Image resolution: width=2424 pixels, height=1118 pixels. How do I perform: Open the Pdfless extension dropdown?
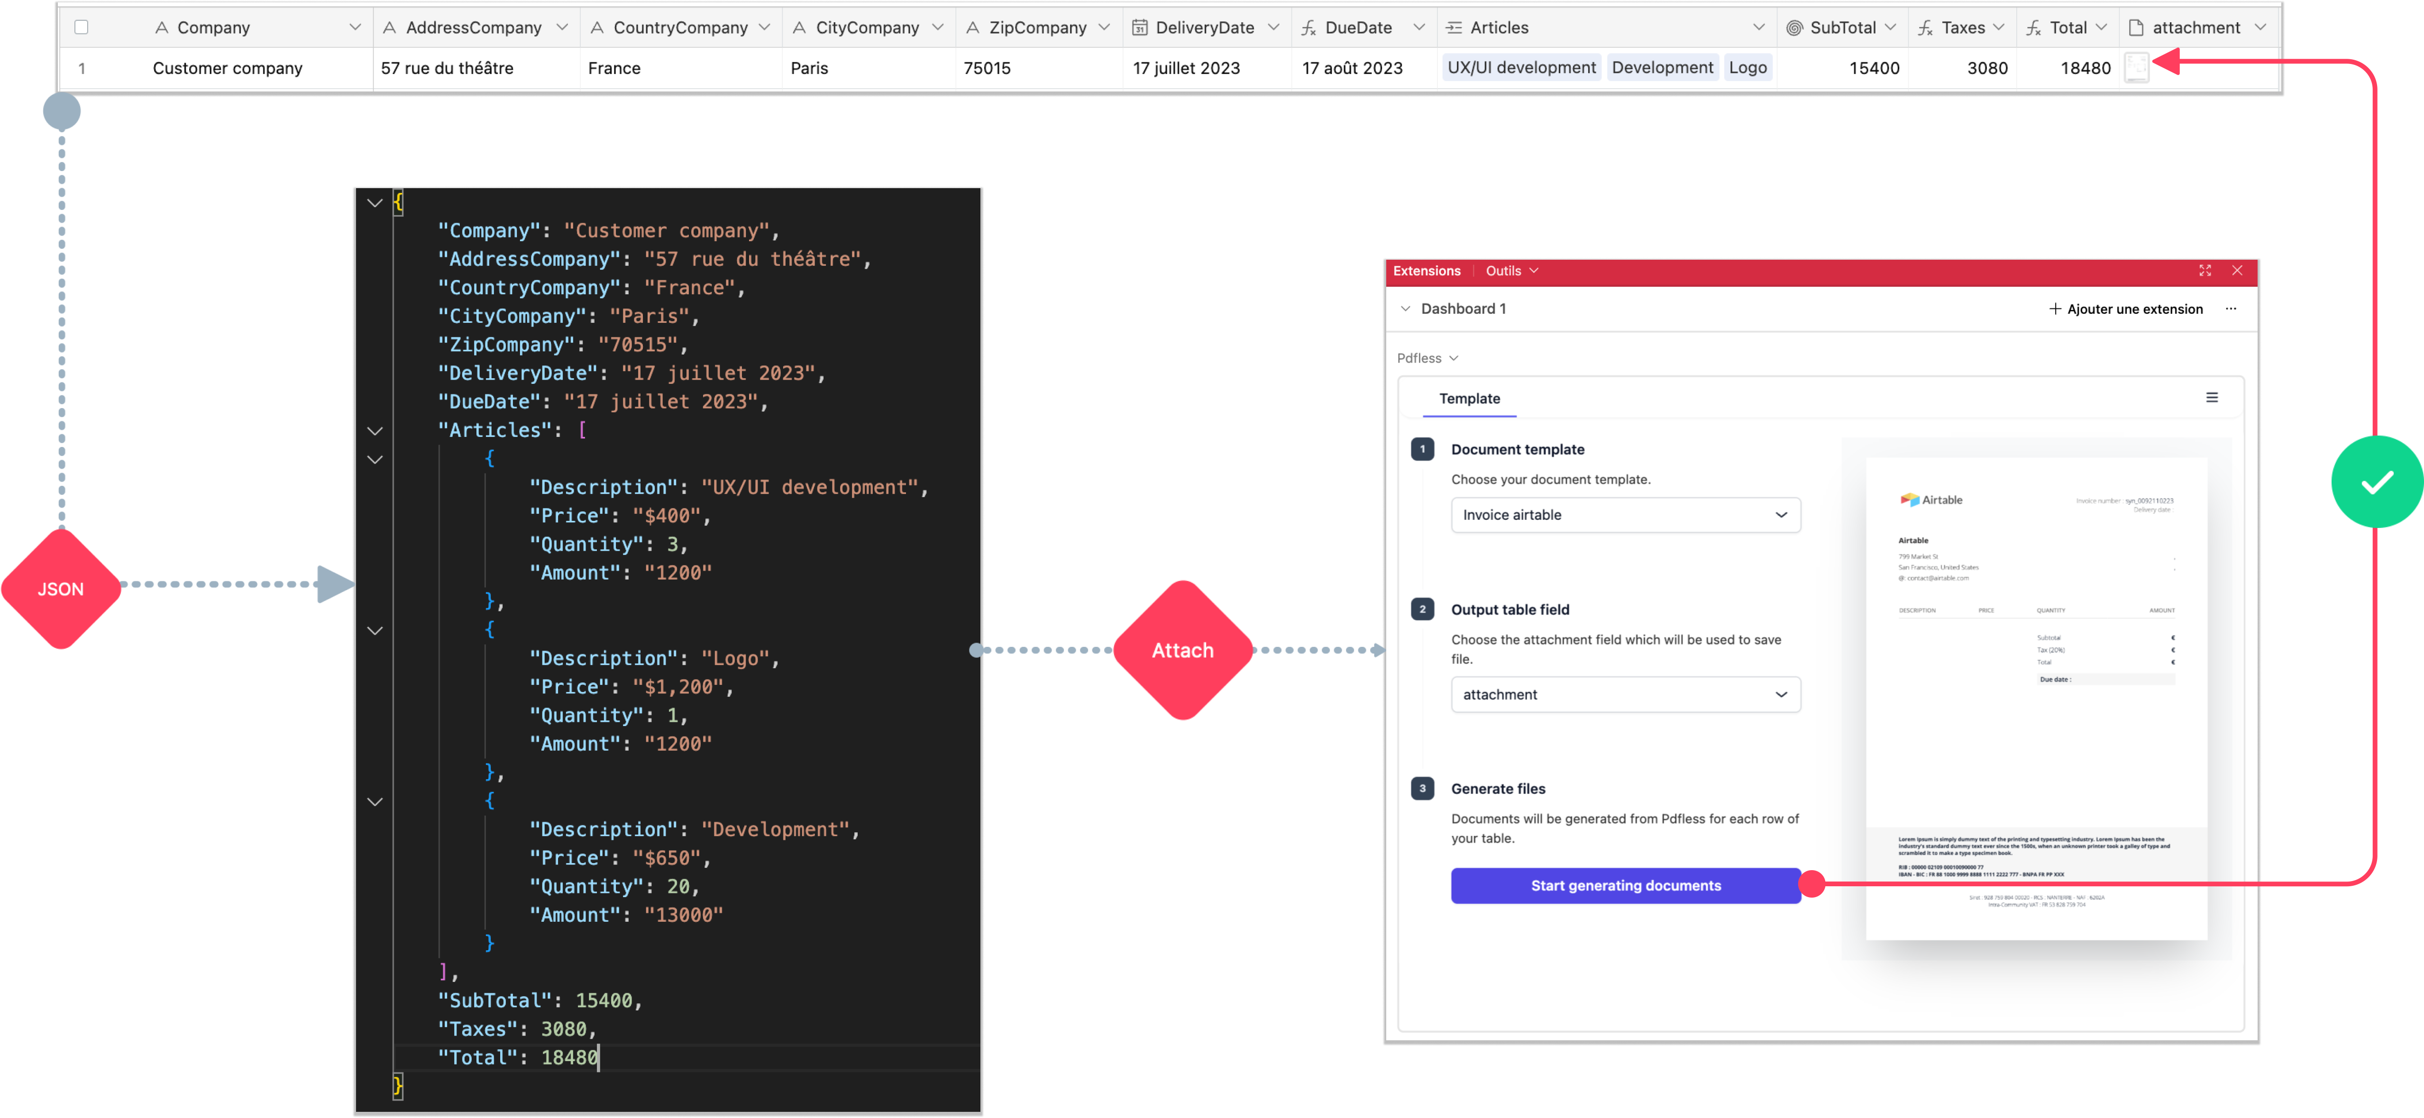point(1427,358)
